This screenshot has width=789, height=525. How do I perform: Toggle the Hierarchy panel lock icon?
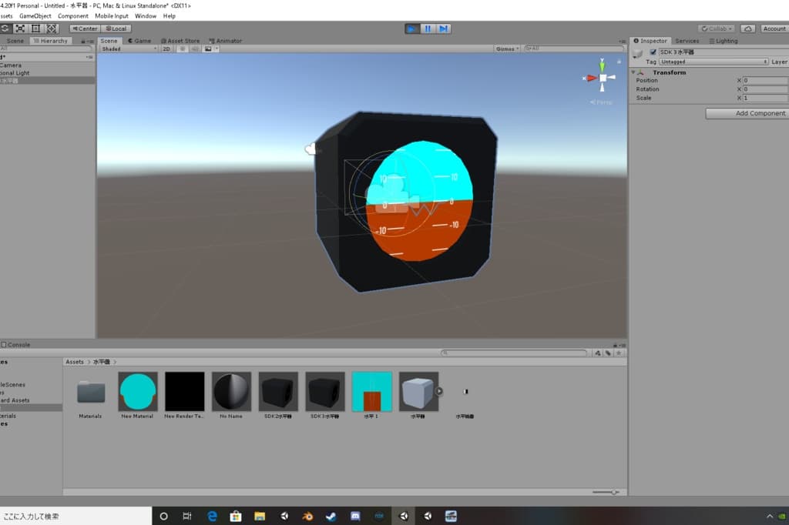point(83,42)
